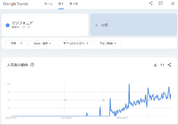The width and height of the screenshot is (178, 125).
Task: Select the 探す tab
Action: [61, 4]
